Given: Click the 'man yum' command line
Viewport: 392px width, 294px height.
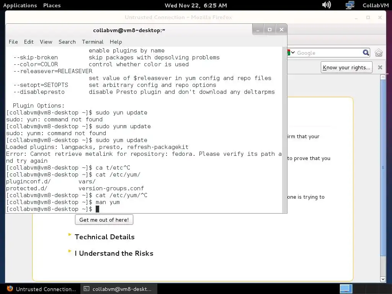Looking at the screenshot, I should pos(108,202).
